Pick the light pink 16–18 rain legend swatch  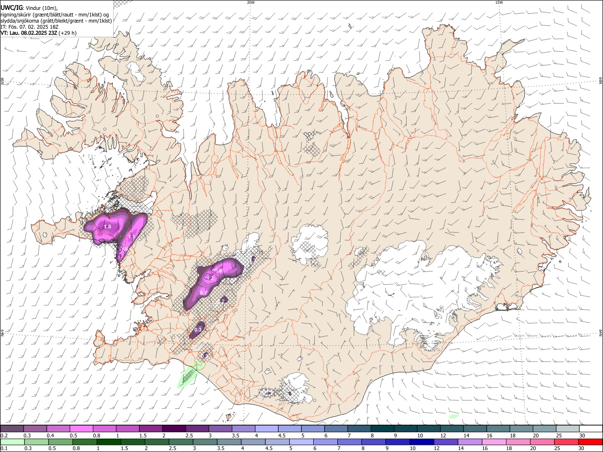[x=495, y=442]
